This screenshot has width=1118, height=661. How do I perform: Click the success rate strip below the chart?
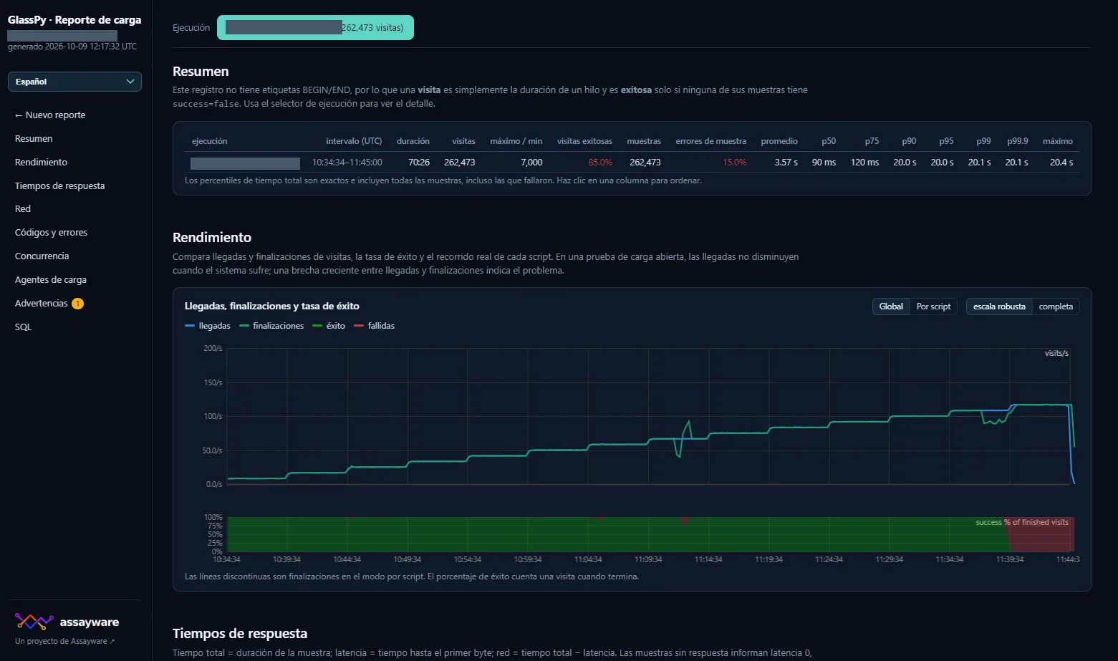(x=650, y=534)
